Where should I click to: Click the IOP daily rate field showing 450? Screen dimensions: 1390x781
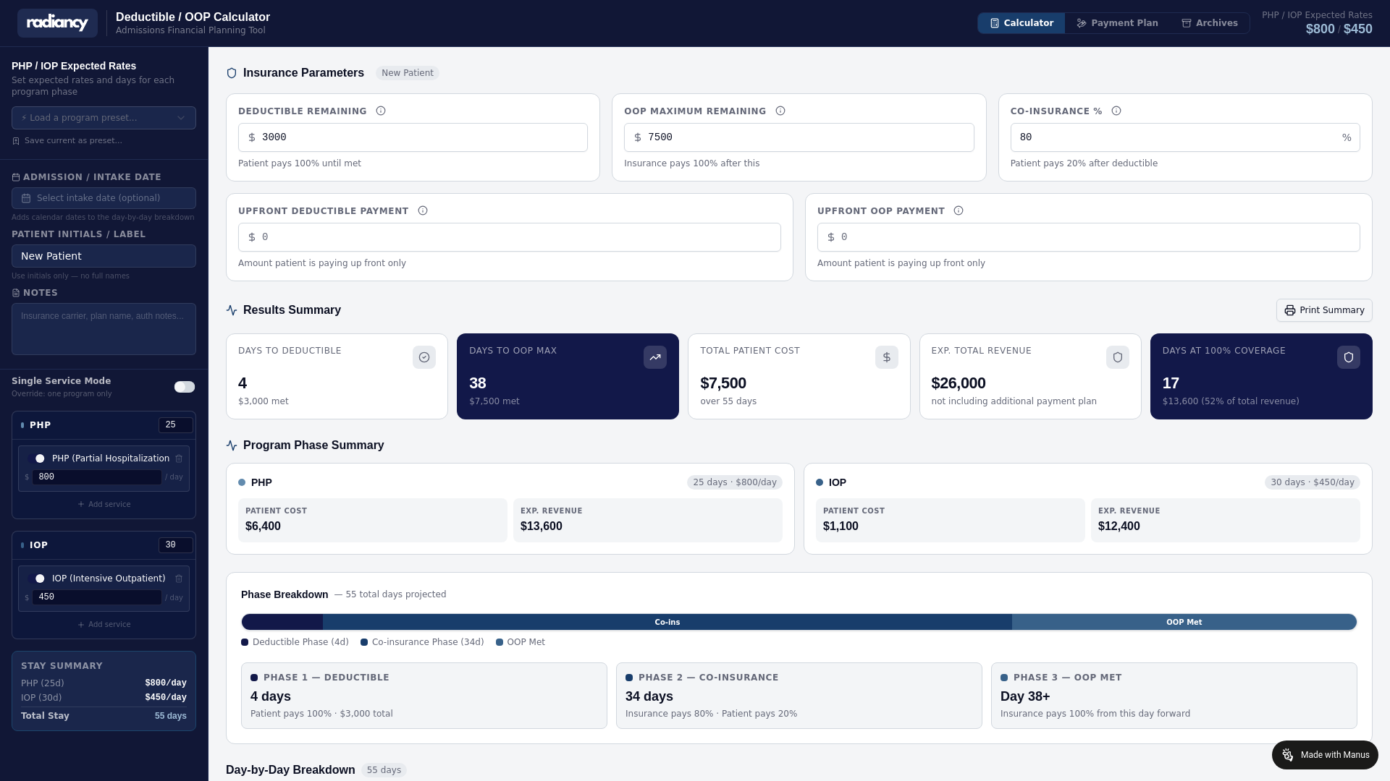point(97,597)
